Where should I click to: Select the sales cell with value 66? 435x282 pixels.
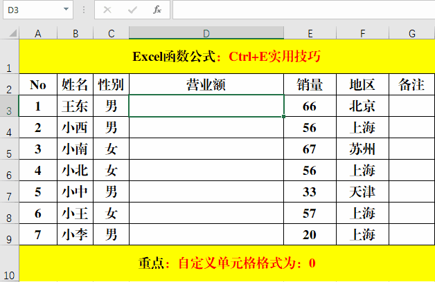(x=310, y=106)
